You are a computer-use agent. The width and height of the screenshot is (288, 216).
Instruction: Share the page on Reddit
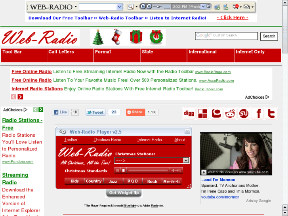click(x=230, y=113)
